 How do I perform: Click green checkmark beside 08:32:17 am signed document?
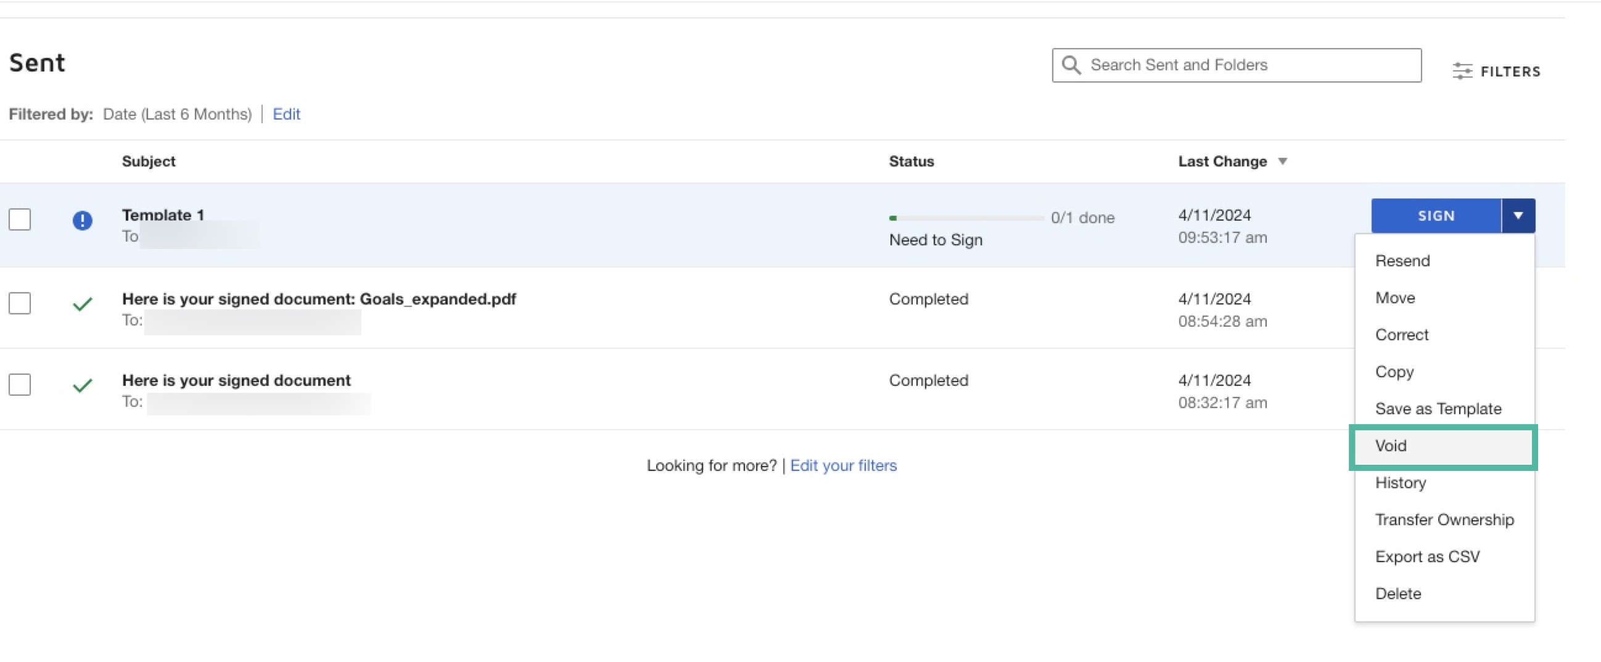click(x=82, y=385)
